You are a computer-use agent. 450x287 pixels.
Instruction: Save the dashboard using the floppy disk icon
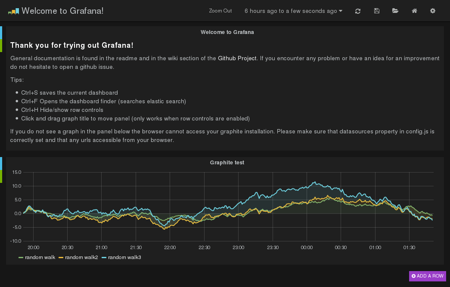coord(376,11)
